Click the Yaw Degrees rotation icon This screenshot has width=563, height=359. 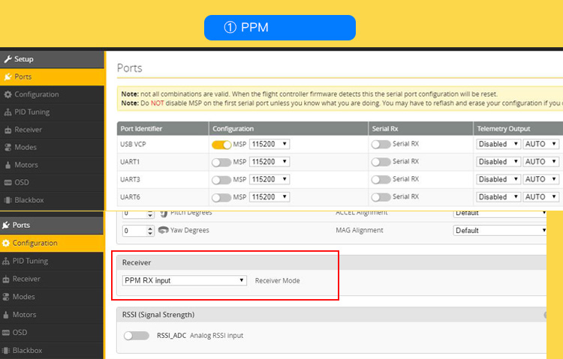tap(164, 231)
